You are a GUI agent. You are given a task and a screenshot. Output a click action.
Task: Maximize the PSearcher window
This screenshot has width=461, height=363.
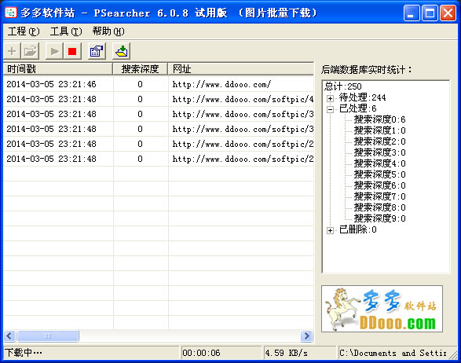[x=430, y=13]
